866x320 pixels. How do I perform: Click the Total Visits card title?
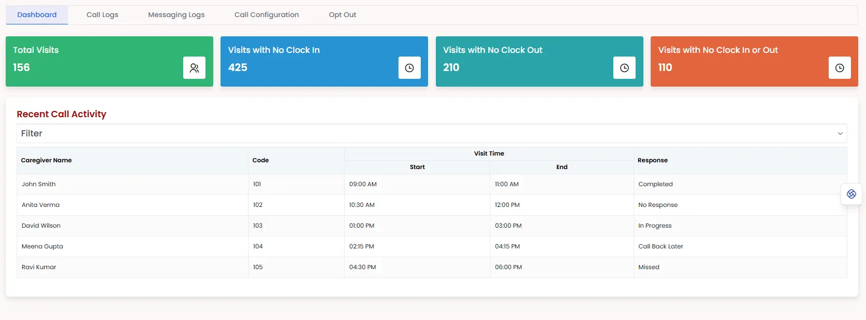(x=36, y=50)
